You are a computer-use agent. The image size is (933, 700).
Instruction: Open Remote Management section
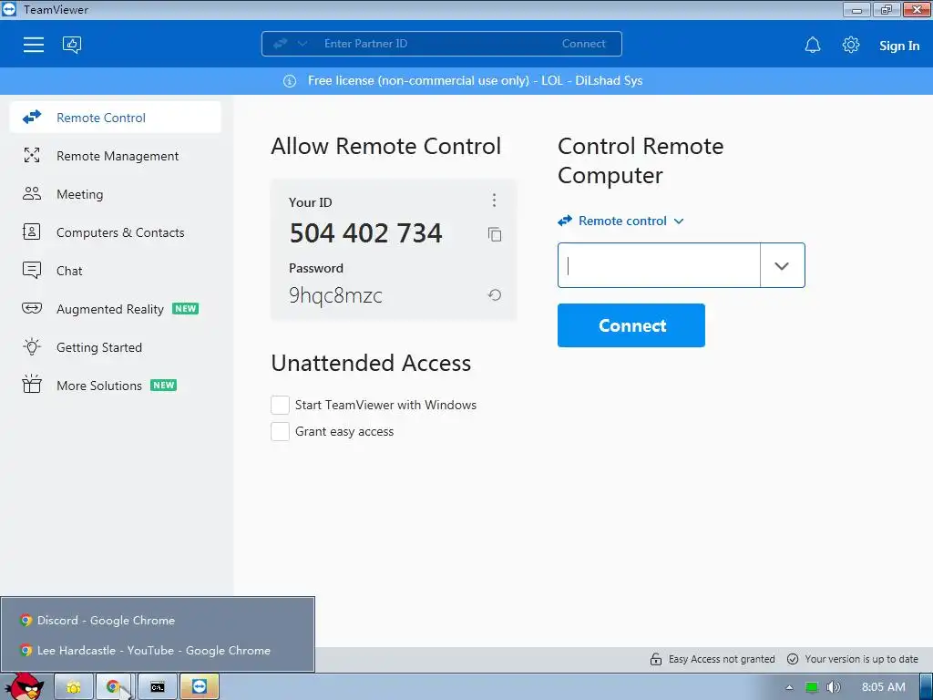pos(116,156)
